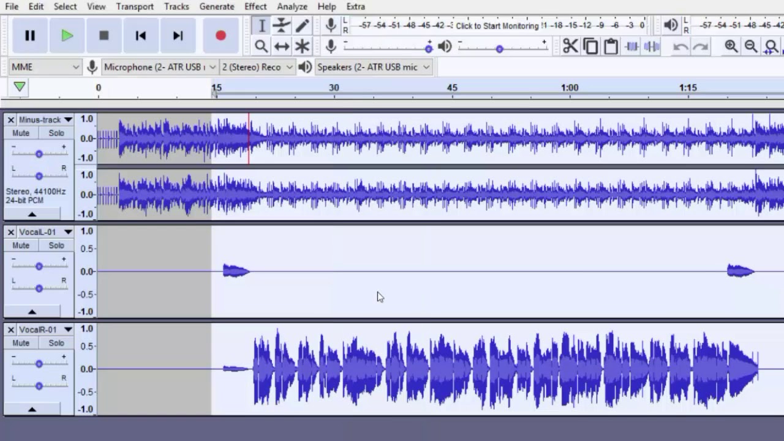Screen dimensions: 784x441
Task: Skip to start of project
Action: click(x=140, y=36)
